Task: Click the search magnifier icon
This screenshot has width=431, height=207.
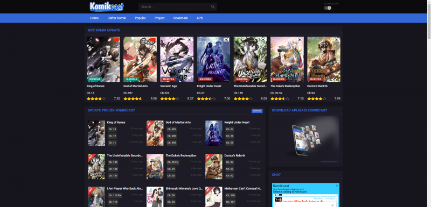Action: pos(213,7)
